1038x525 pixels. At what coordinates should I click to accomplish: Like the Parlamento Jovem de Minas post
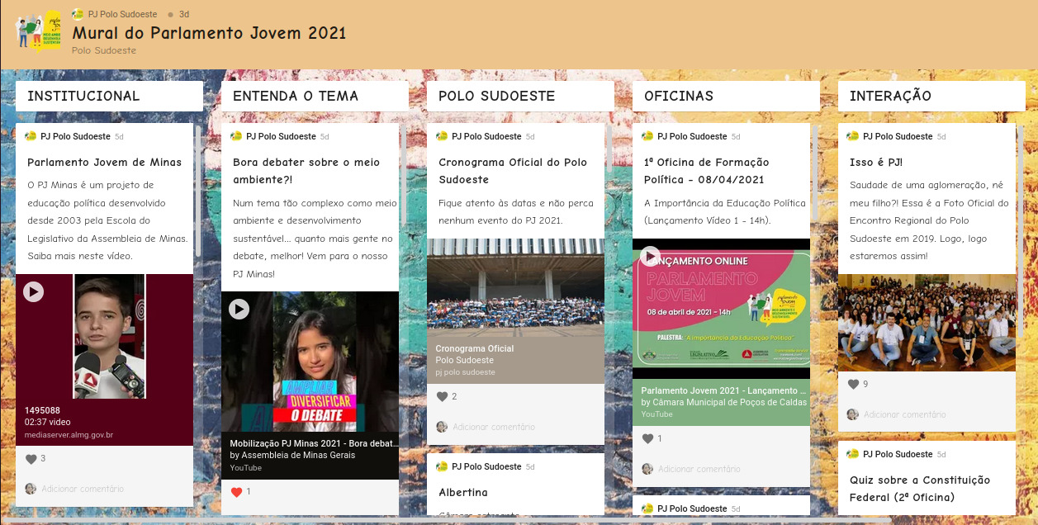[x=31, y=459]
